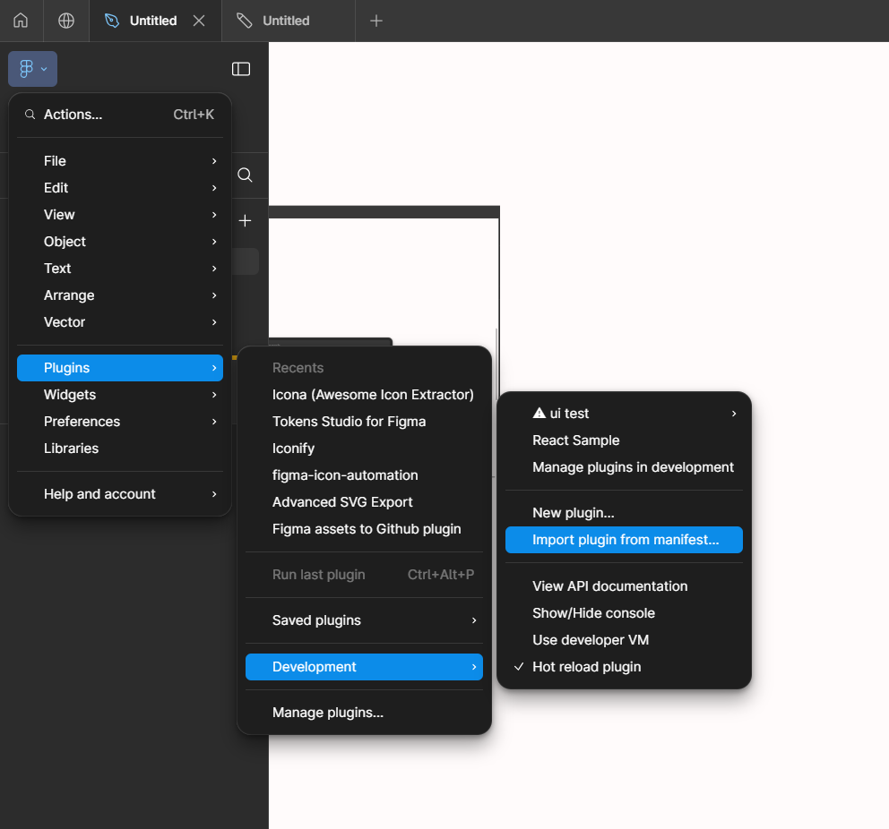
Task: Expand the Vector submenu
Action: tap(120, 322)
